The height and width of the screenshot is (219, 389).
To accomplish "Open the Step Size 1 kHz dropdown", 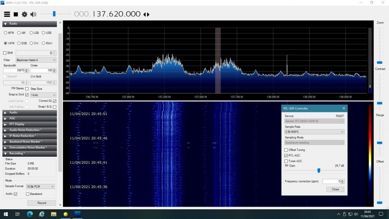I will click(43, 95).
